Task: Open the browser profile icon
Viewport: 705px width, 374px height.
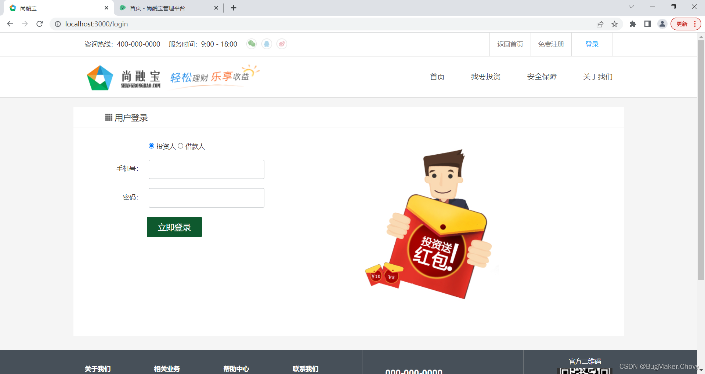Action: (x=662, y=24)
